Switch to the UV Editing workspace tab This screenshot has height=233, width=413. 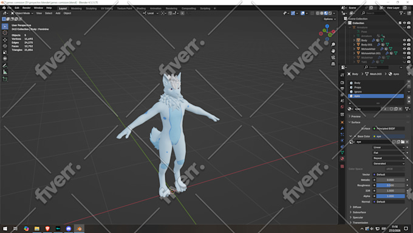(x=107, y=9)
